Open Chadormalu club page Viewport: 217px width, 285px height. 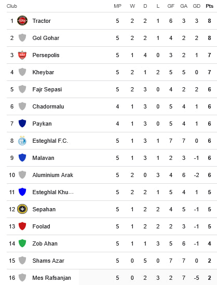click(x=48, y=106)
